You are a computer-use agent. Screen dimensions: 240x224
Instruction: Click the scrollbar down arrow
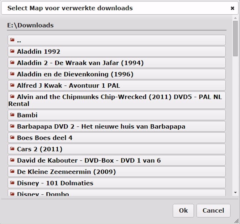(x=235, y=192)
